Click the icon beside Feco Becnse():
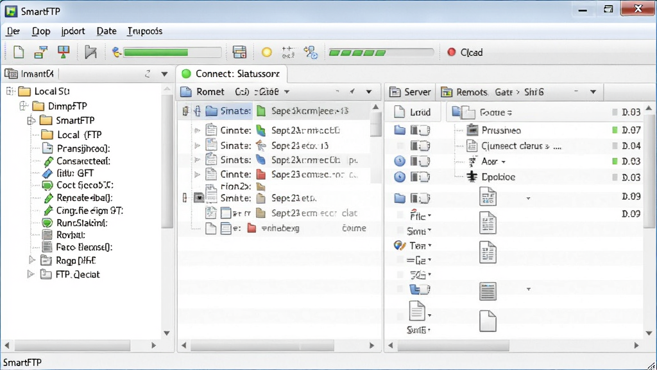Viewport: 657px width, 370px height. click(47, 247)
